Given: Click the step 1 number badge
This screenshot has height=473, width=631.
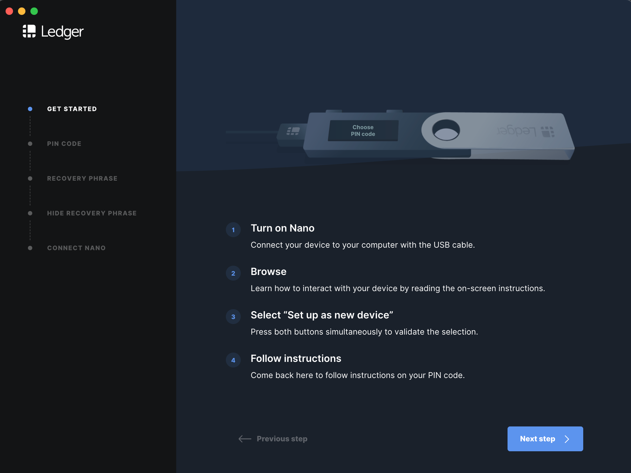Looking at the screenshot, I should [233, 230].
